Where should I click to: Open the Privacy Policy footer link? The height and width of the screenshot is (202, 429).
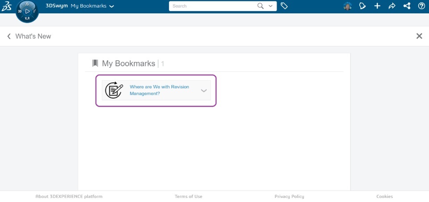(x=289, y=197)
